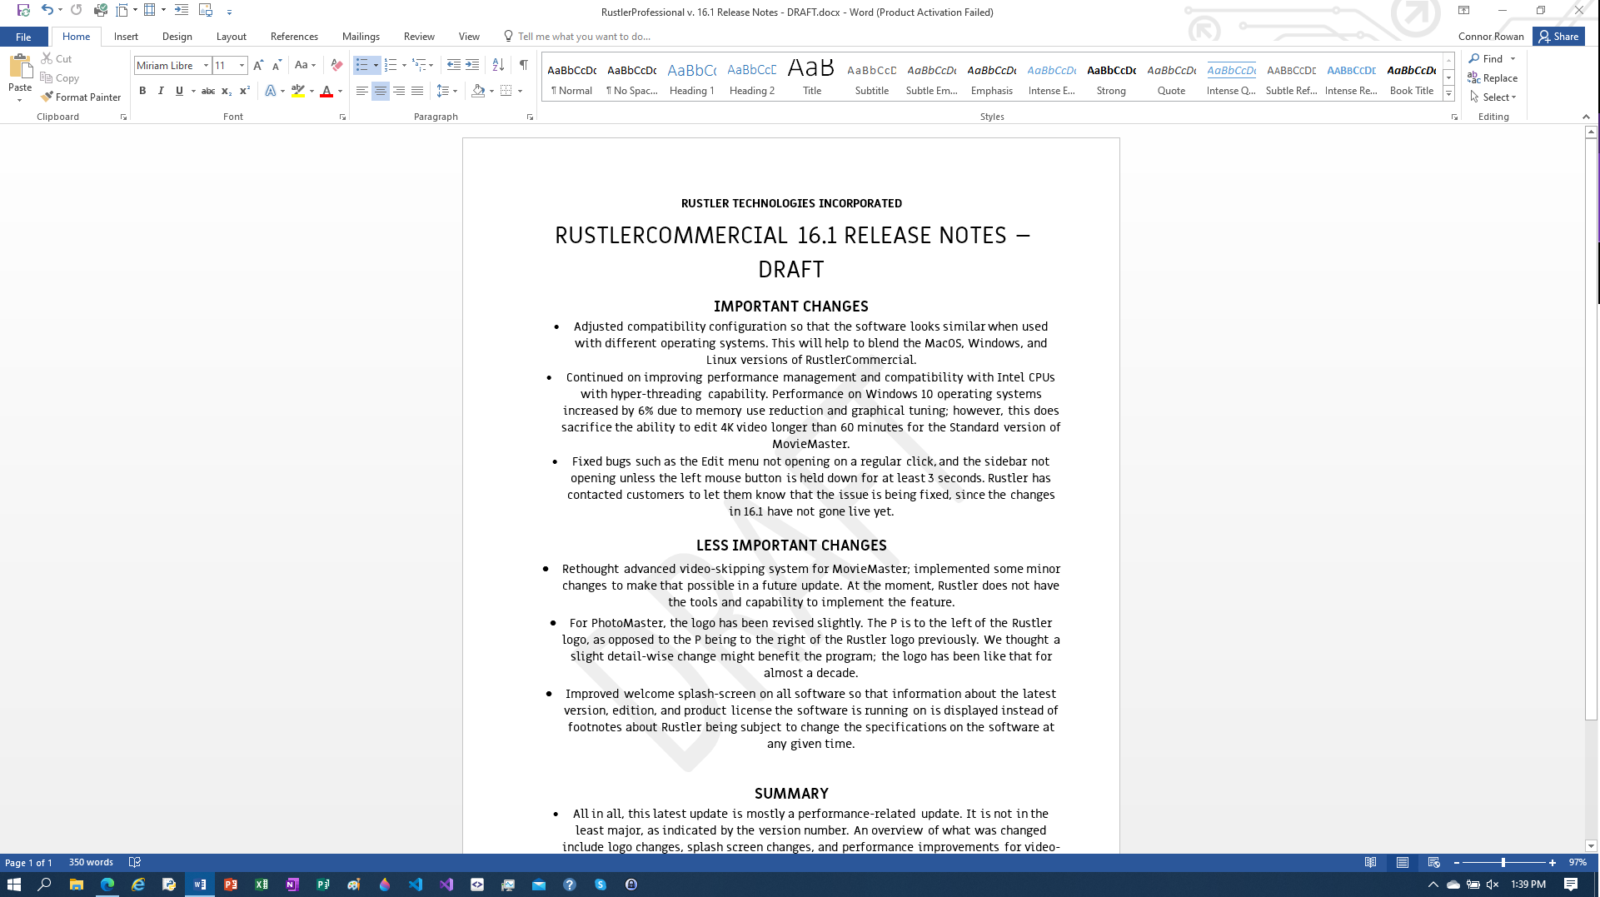Apply subscript formatting

[x=227, y=91]
